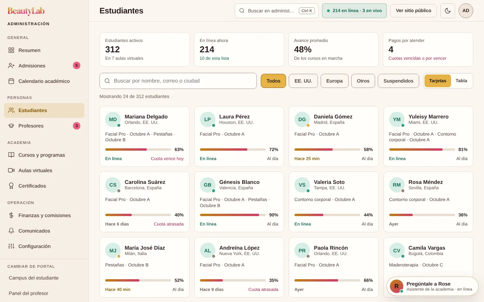Click the BeautyLab logo
This screenshot has width=484, height=302.
tap(26, 11)
